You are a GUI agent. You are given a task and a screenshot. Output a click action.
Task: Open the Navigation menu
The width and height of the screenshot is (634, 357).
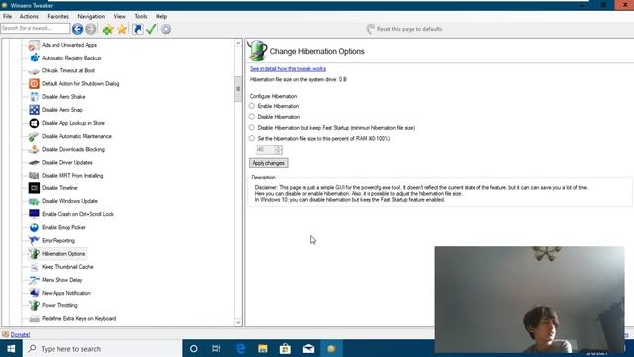pyautogui.click(x=91, y=16)
